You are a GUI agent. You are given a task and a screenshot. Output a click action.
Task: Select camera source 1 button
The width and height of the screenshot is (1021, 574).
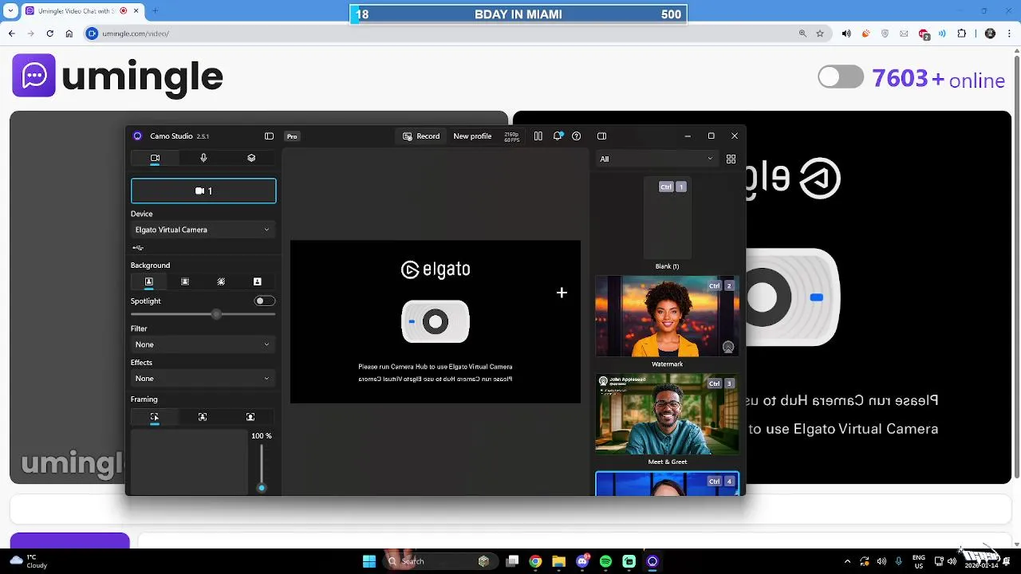pos(203,191)
